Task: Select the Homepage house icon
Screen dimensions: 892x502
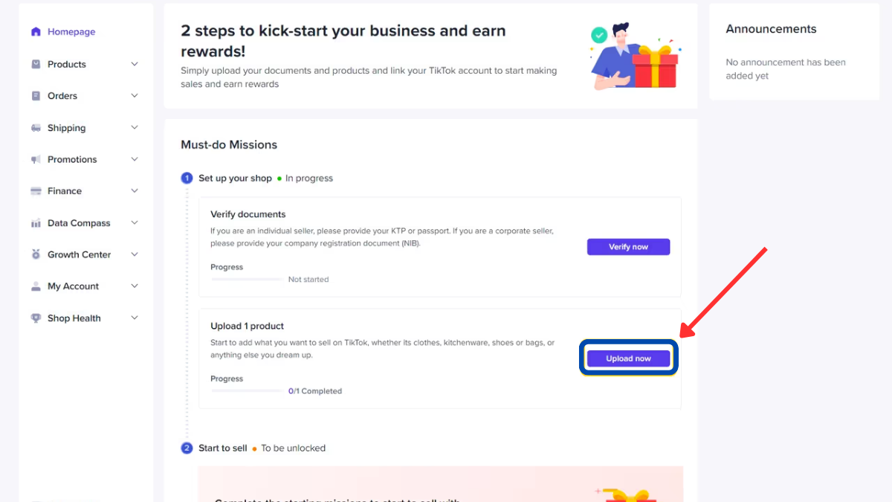Action: click(x=36, y=31)
